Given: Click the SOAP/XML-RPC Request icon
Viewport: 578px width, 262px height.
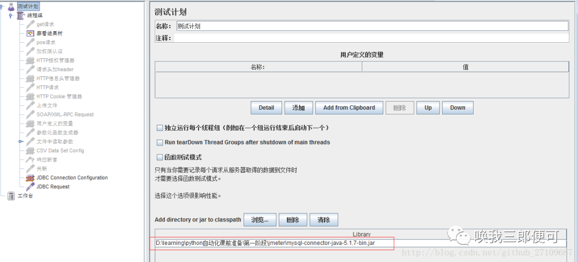Looking at the screenshot, I should [x=30, y=114].
